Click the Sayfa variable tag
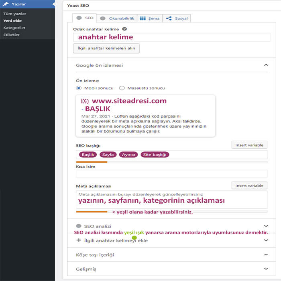281x281 pixels. point(108,155)
